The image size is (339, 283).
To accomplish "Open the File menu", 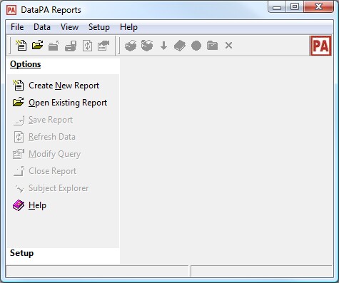I will pyautogui.click(x=17, y=27).
